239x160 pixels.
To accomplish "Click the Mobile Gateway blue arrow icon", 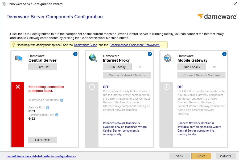I will (x=167, y=58).
